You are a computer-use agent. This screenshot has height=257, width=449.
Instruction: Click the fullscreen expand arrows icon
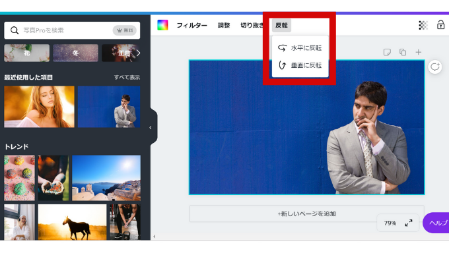coord(409,223)
